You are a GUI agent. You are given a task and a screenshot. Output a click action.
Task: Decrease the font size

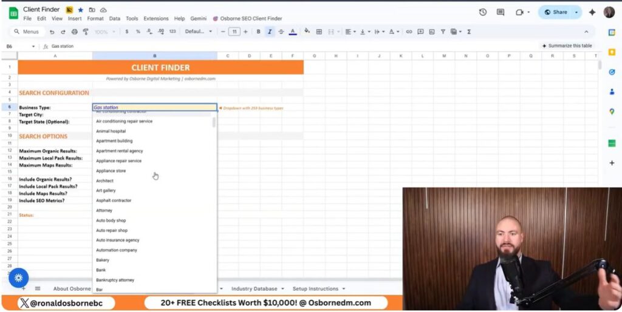click(x=224, y=32)
